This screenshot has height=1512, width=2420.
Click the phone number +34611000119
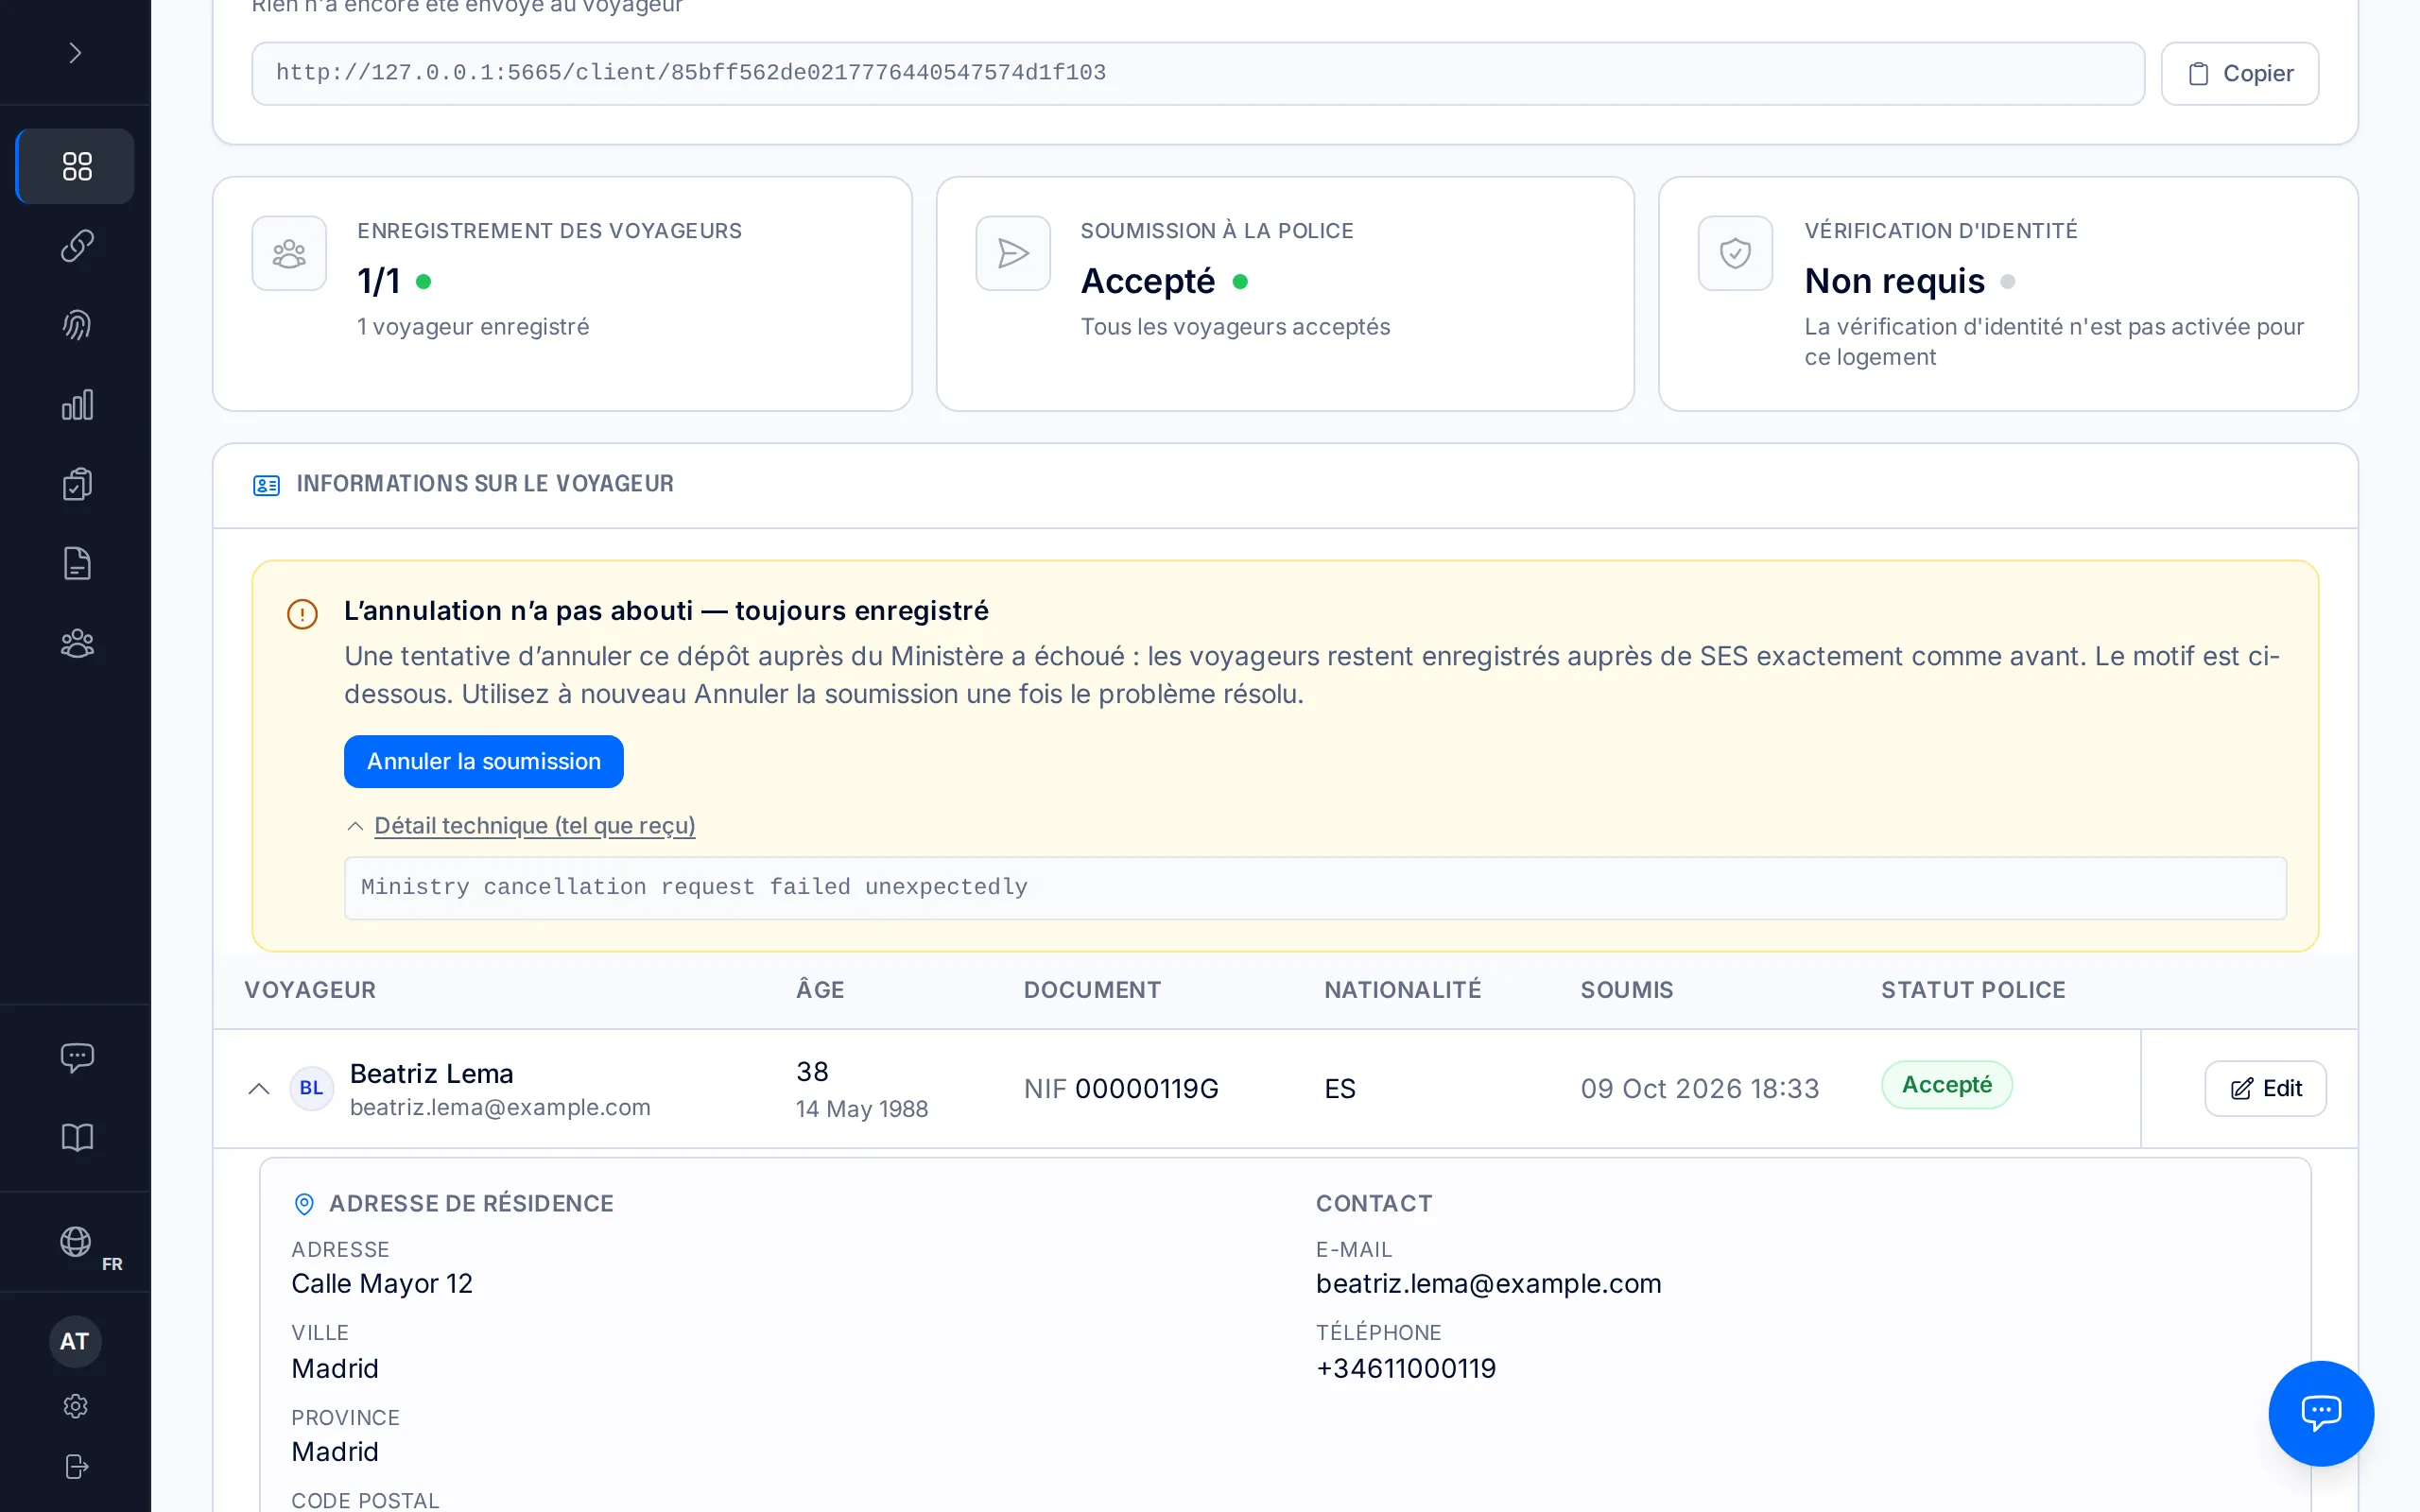point(1405,1367)
